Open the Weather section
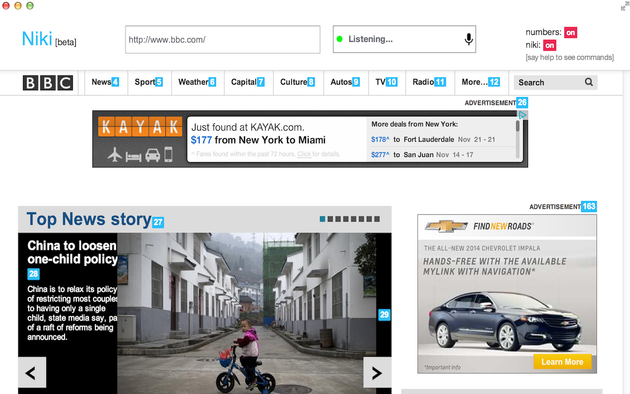 click(x=193, y=82)
